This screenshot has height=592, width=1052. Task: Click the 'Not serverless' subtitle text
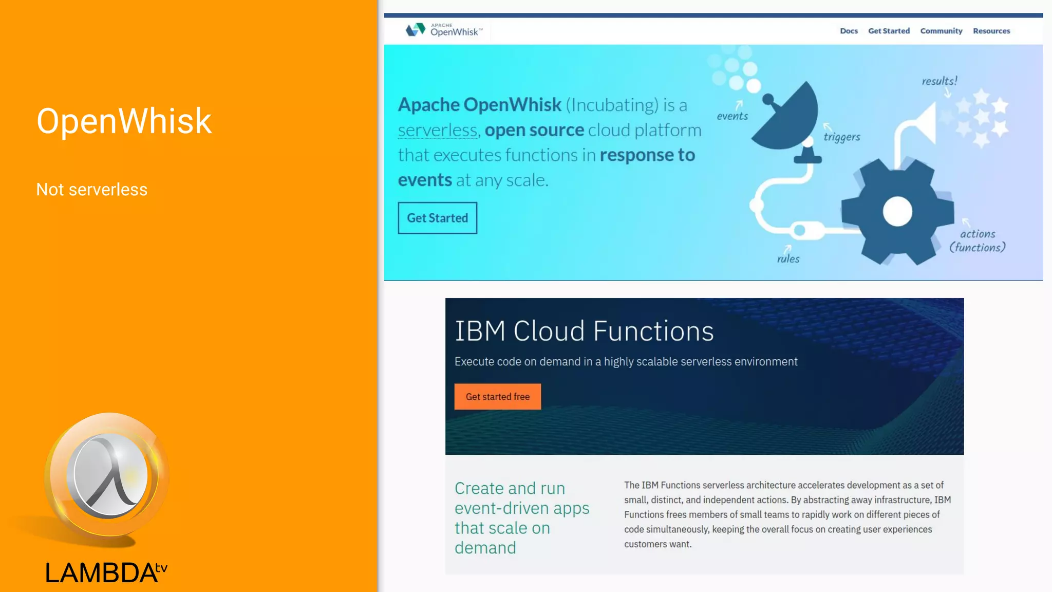92,190
